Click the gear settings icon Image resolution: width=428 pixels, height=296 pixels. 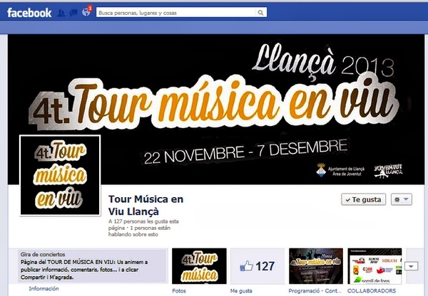click(397, 200)
